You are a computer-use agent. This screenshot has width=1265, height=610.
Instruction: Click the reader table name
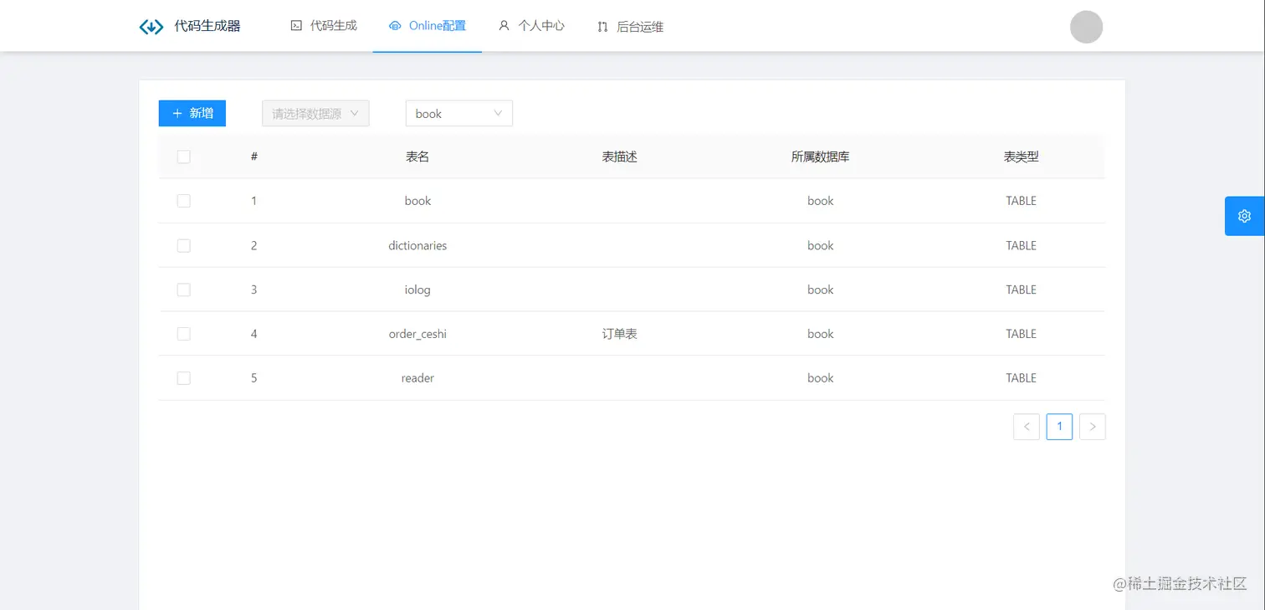[417, 378]
